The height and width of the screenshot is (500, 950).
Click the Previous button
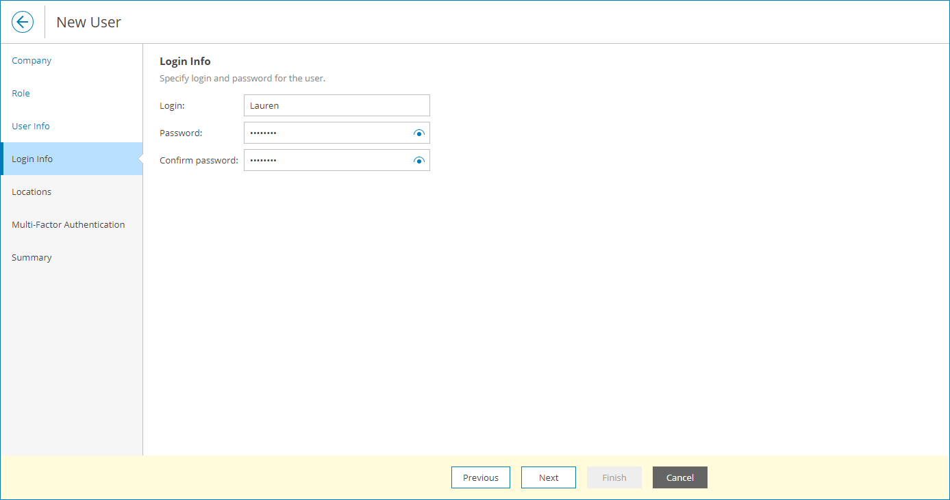pyautogui.click(x=481, y=477)
